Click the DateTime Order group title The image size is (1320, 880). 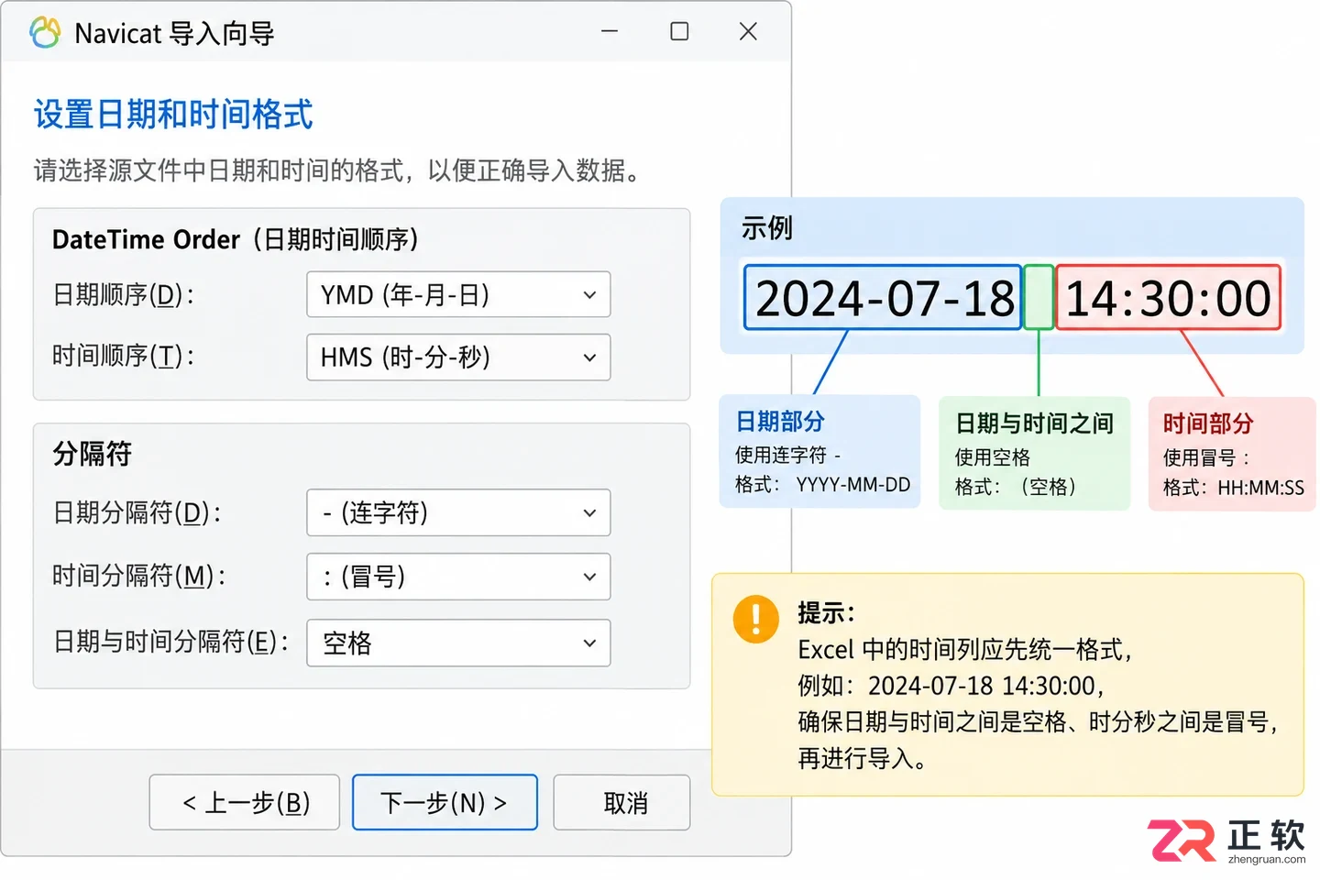click(x=236, y=239)
